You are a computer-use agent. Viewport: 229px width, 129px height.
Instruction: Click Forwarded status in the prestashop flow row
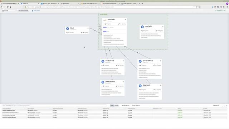(180, 118)
